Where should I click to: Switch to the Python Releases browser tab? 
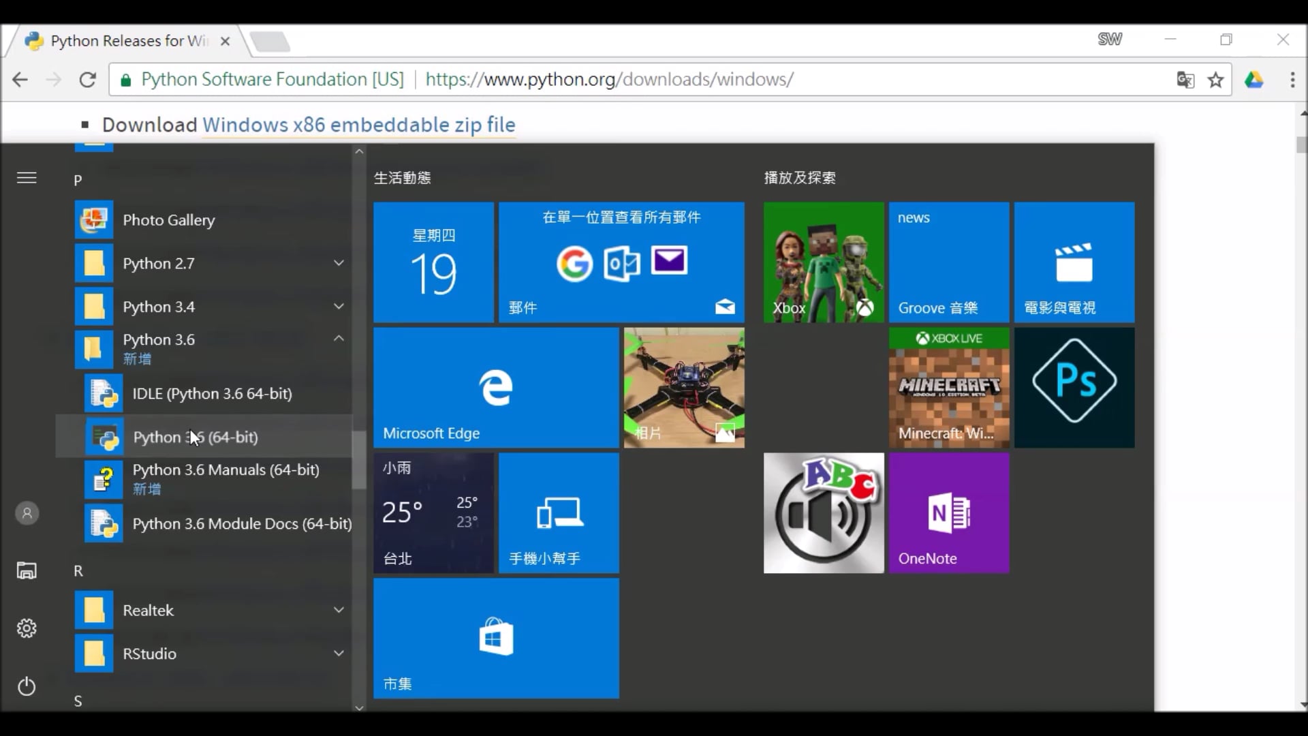click(123, 40)
